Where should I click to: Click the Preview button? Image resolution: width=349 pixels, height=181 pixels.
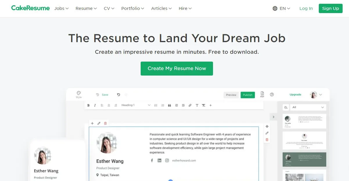[231, 95]
